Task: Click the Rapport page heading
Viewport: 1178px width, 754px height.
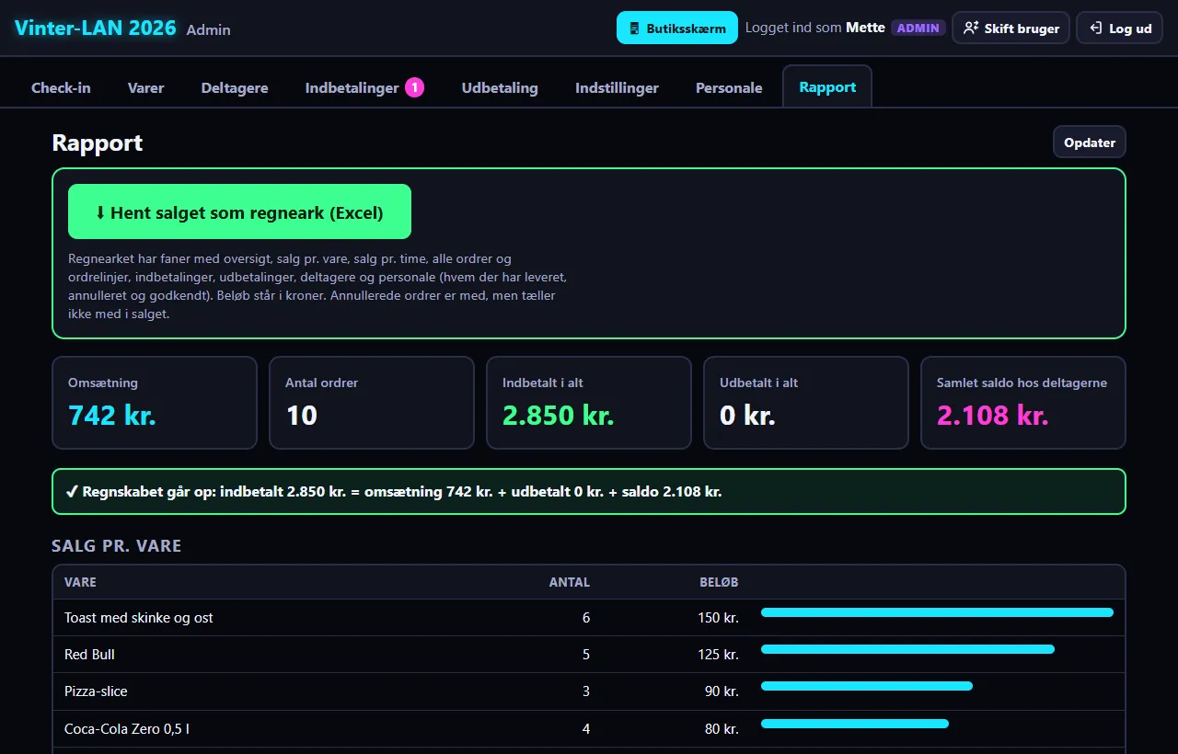Action: 98,143
